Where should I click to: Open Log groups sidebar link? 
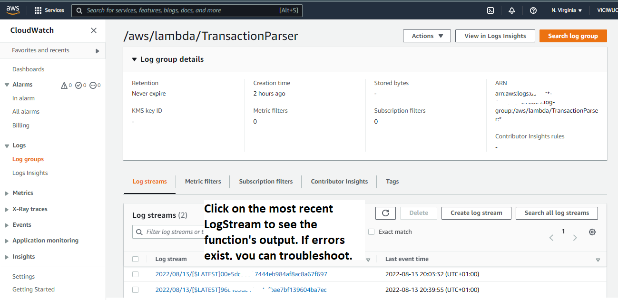pos(28,159)
